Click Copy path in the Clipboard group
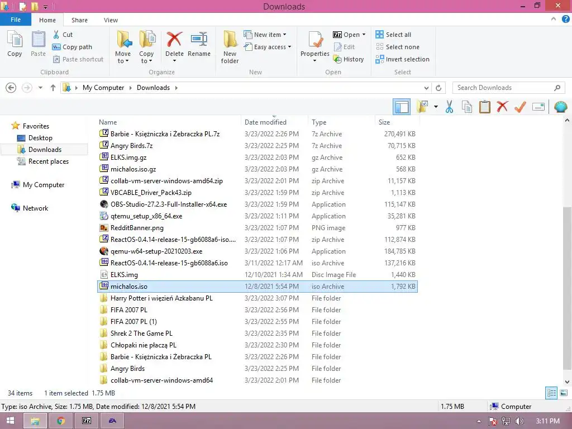This screenshot has width=572, height=429. [x=72, y=47]
